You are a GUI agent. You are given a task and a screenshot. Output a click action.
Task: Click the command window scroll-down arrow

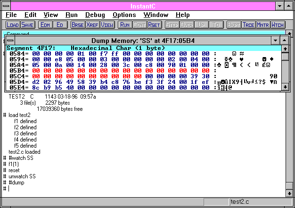287,193
